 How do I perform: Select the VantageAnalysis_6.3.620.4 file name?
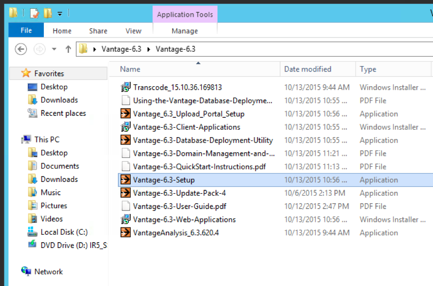tap(176, 233)
